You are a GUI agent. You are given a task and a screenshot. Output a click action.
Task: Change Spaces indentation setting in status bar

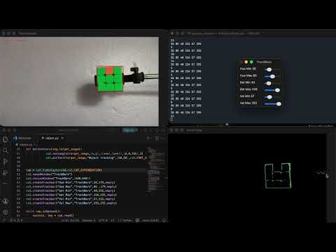89,220
